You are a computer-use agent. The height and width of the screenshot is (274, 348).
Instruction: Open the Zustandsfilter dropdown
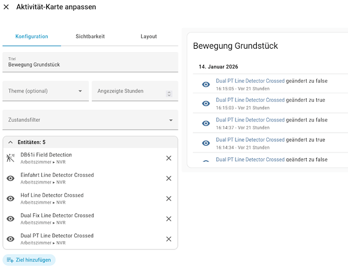tap(90, 120)
